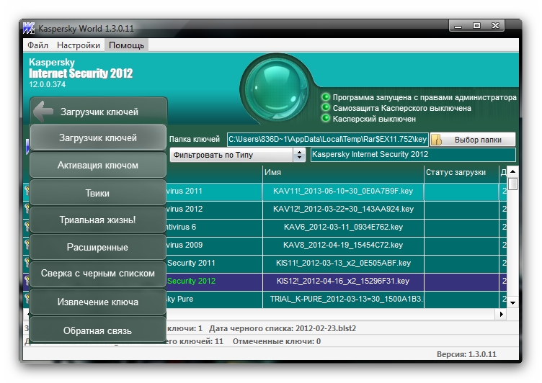Click the 12.0.0.374 version text
This screenshot has height=383, width=542.
coord(47,84)
